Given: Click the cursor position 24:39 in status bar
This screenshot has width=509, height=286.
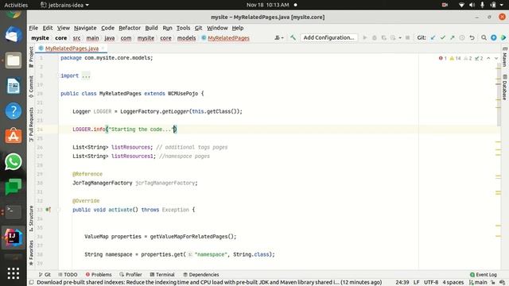Looking at the screenshot, I should (x=402, y=283).
